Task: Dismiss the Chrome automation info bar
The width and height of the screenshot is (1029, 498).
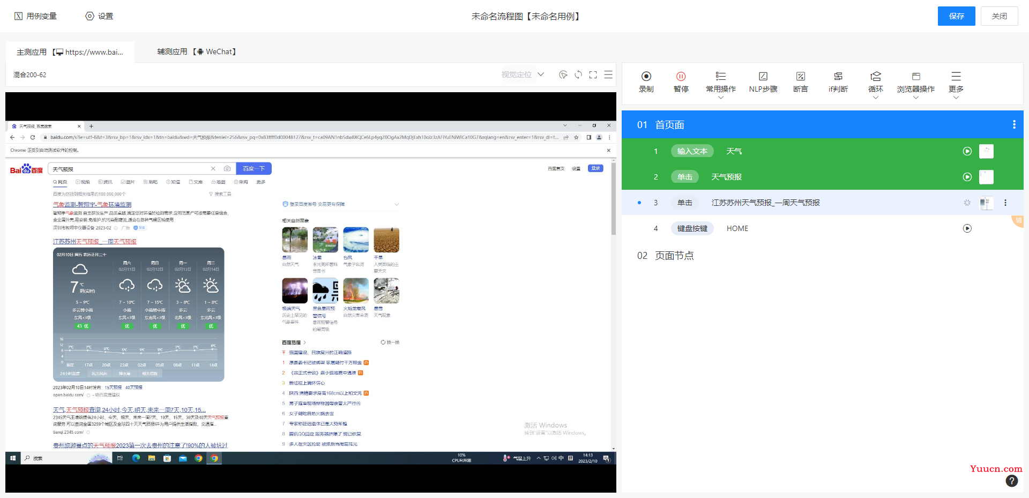Action: 608,150
